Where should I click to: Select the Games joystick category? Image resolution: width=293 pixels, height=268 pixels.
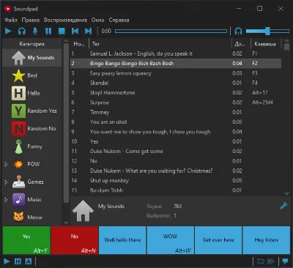coord(32,182)
